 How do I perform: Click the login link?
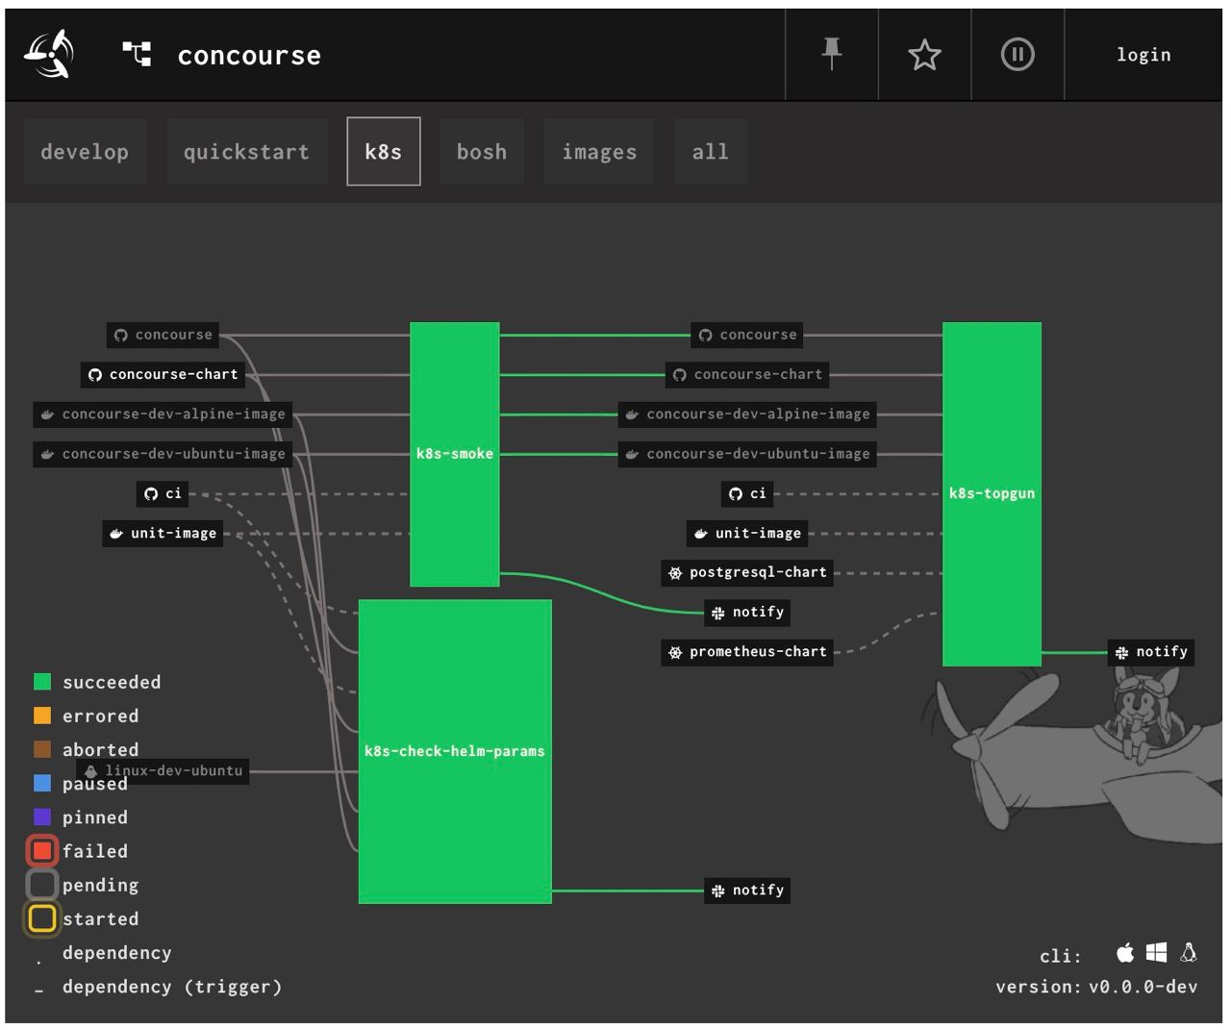[1143, 55]
